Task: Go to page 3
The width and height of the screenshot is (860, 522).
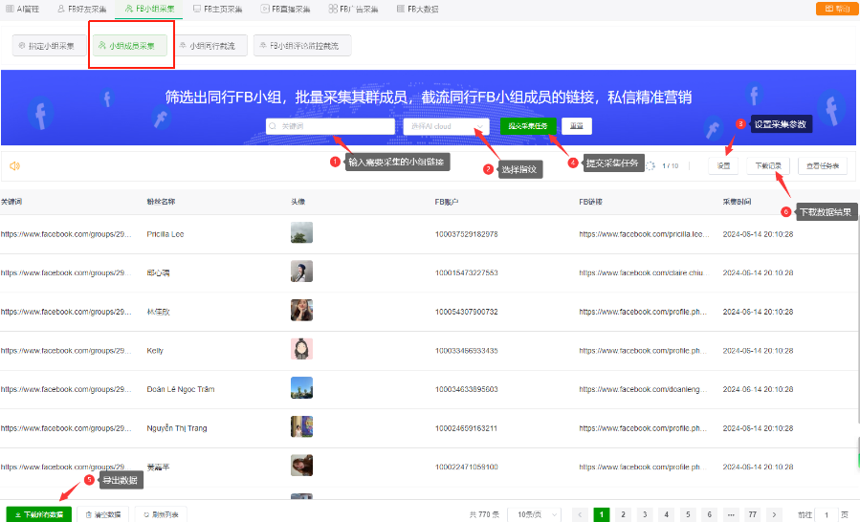Action: click(645, 514)
